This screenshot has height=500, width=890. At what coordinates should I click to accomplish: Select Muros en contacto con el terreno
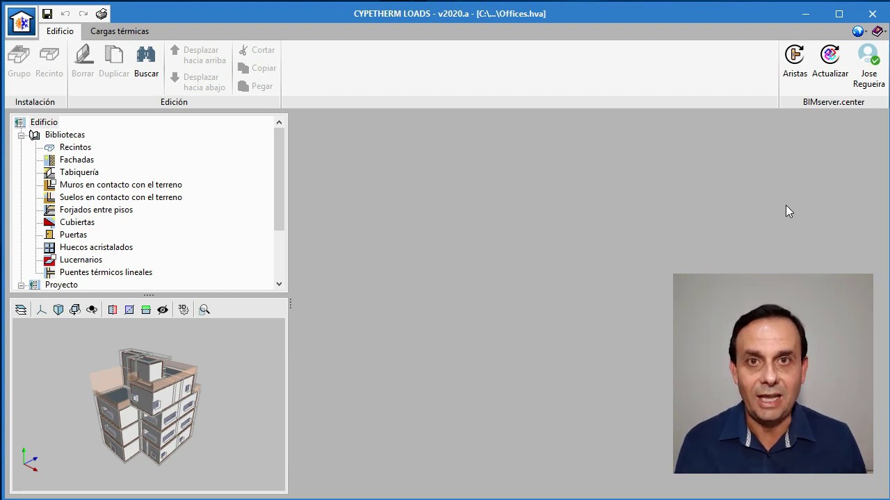tap(121, 185)
